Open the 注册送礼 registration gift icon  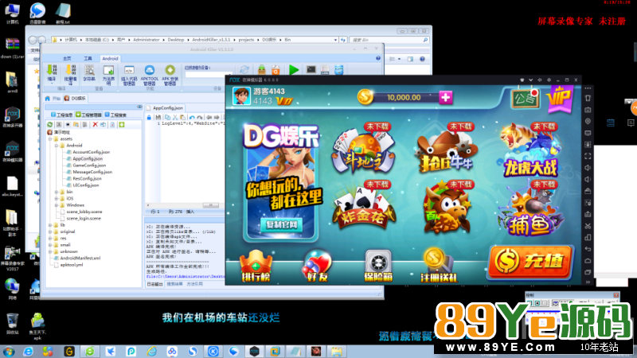[x=439, y=267]
